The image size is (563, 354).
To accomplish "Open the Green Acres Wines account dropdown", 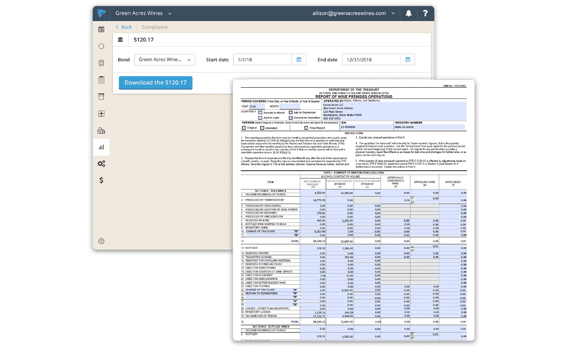I will point(143,13).
